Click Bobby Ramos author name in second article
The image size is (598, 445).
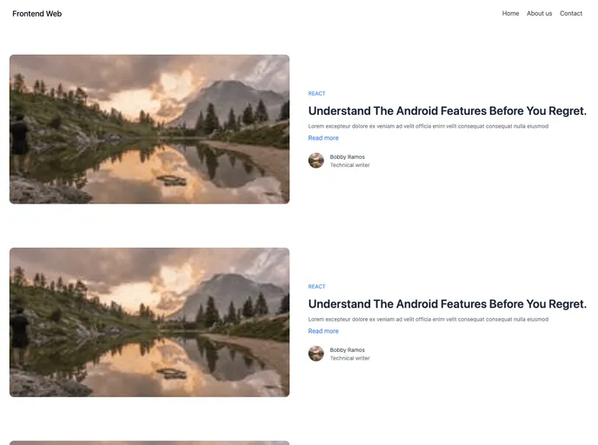pyautogui.click(x=347, y=350)
